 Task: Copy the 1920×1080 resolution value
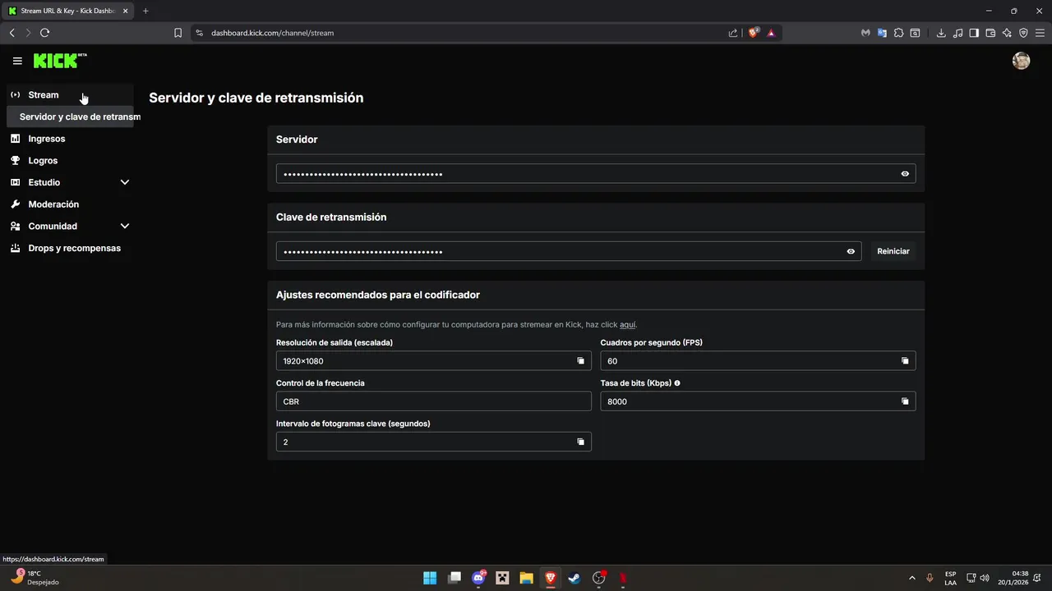pos(580,361)
